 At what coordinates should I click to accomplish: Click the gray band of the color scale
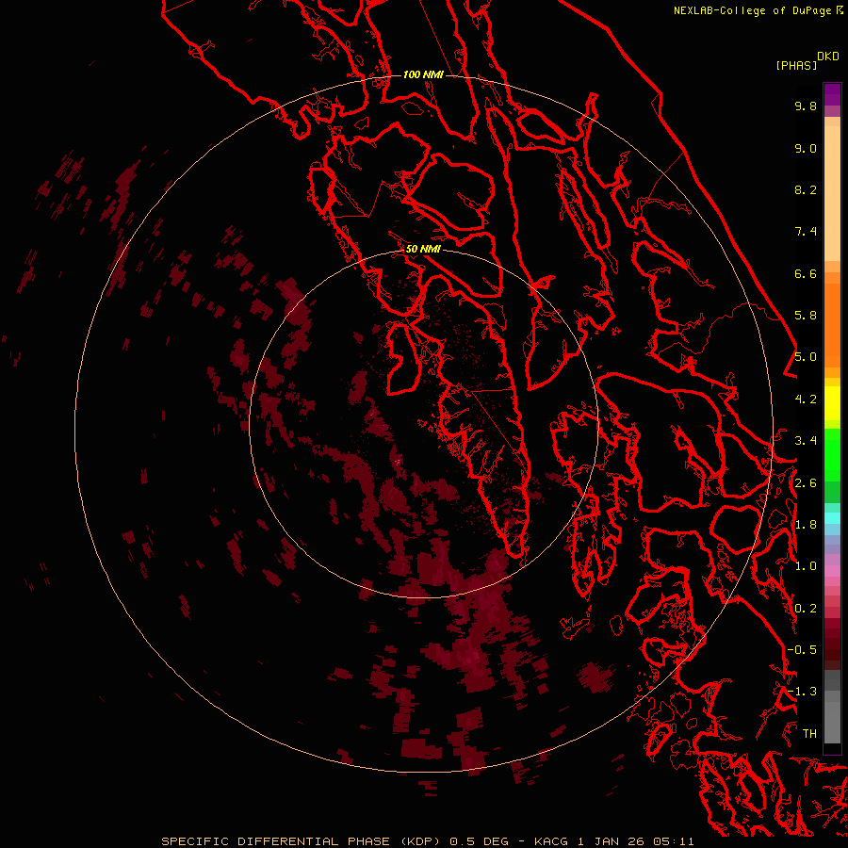832,707
